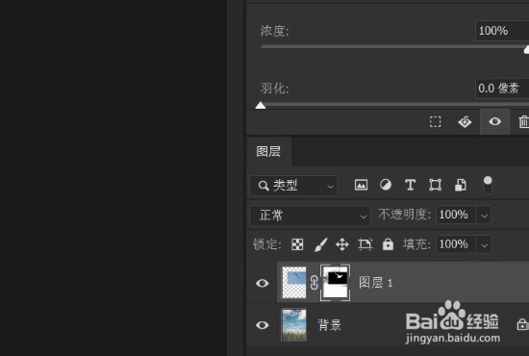Filter layers by type text icon
Viewport: 529px width, 356px height.
tap(411, 185)
